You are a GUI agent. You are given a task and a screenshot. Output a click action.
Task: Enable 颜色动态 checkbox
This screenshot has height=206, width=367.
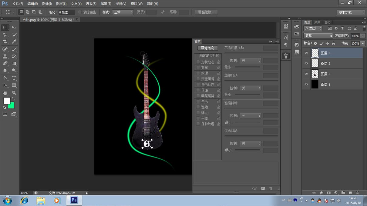click(198, 85)
